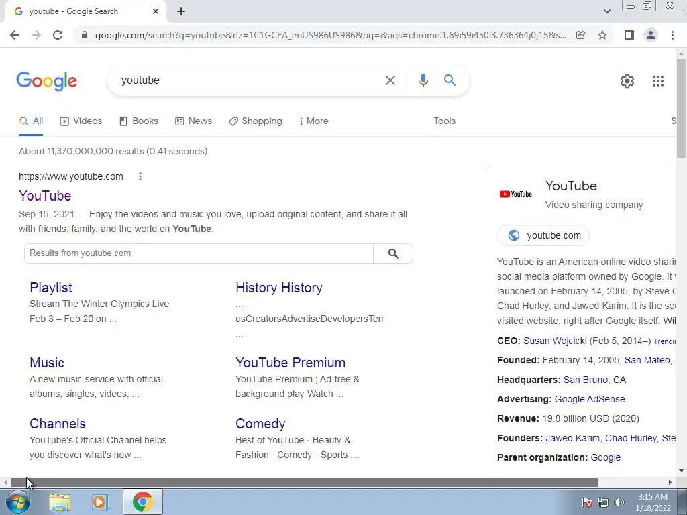Click the volume speaker icon in system tray
Image resolution: width=687 pixels, height=515 pixels.
coord(619,502)
